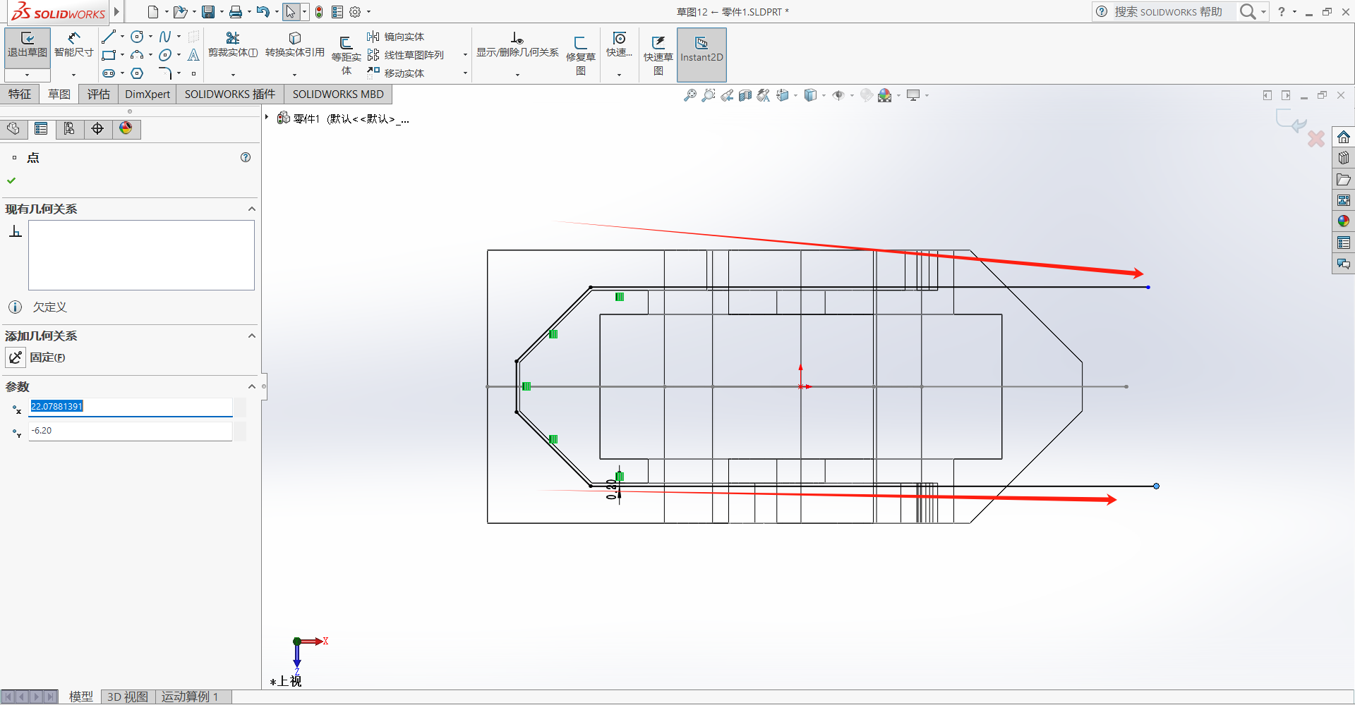Select the Smart Dimension (智能尺寸) tool
The width and height of the screenshot is (1355, 705).
click(73, 45)
